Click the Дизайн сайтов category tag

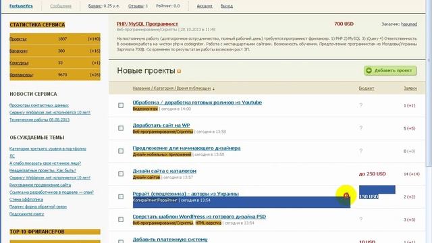146,178
